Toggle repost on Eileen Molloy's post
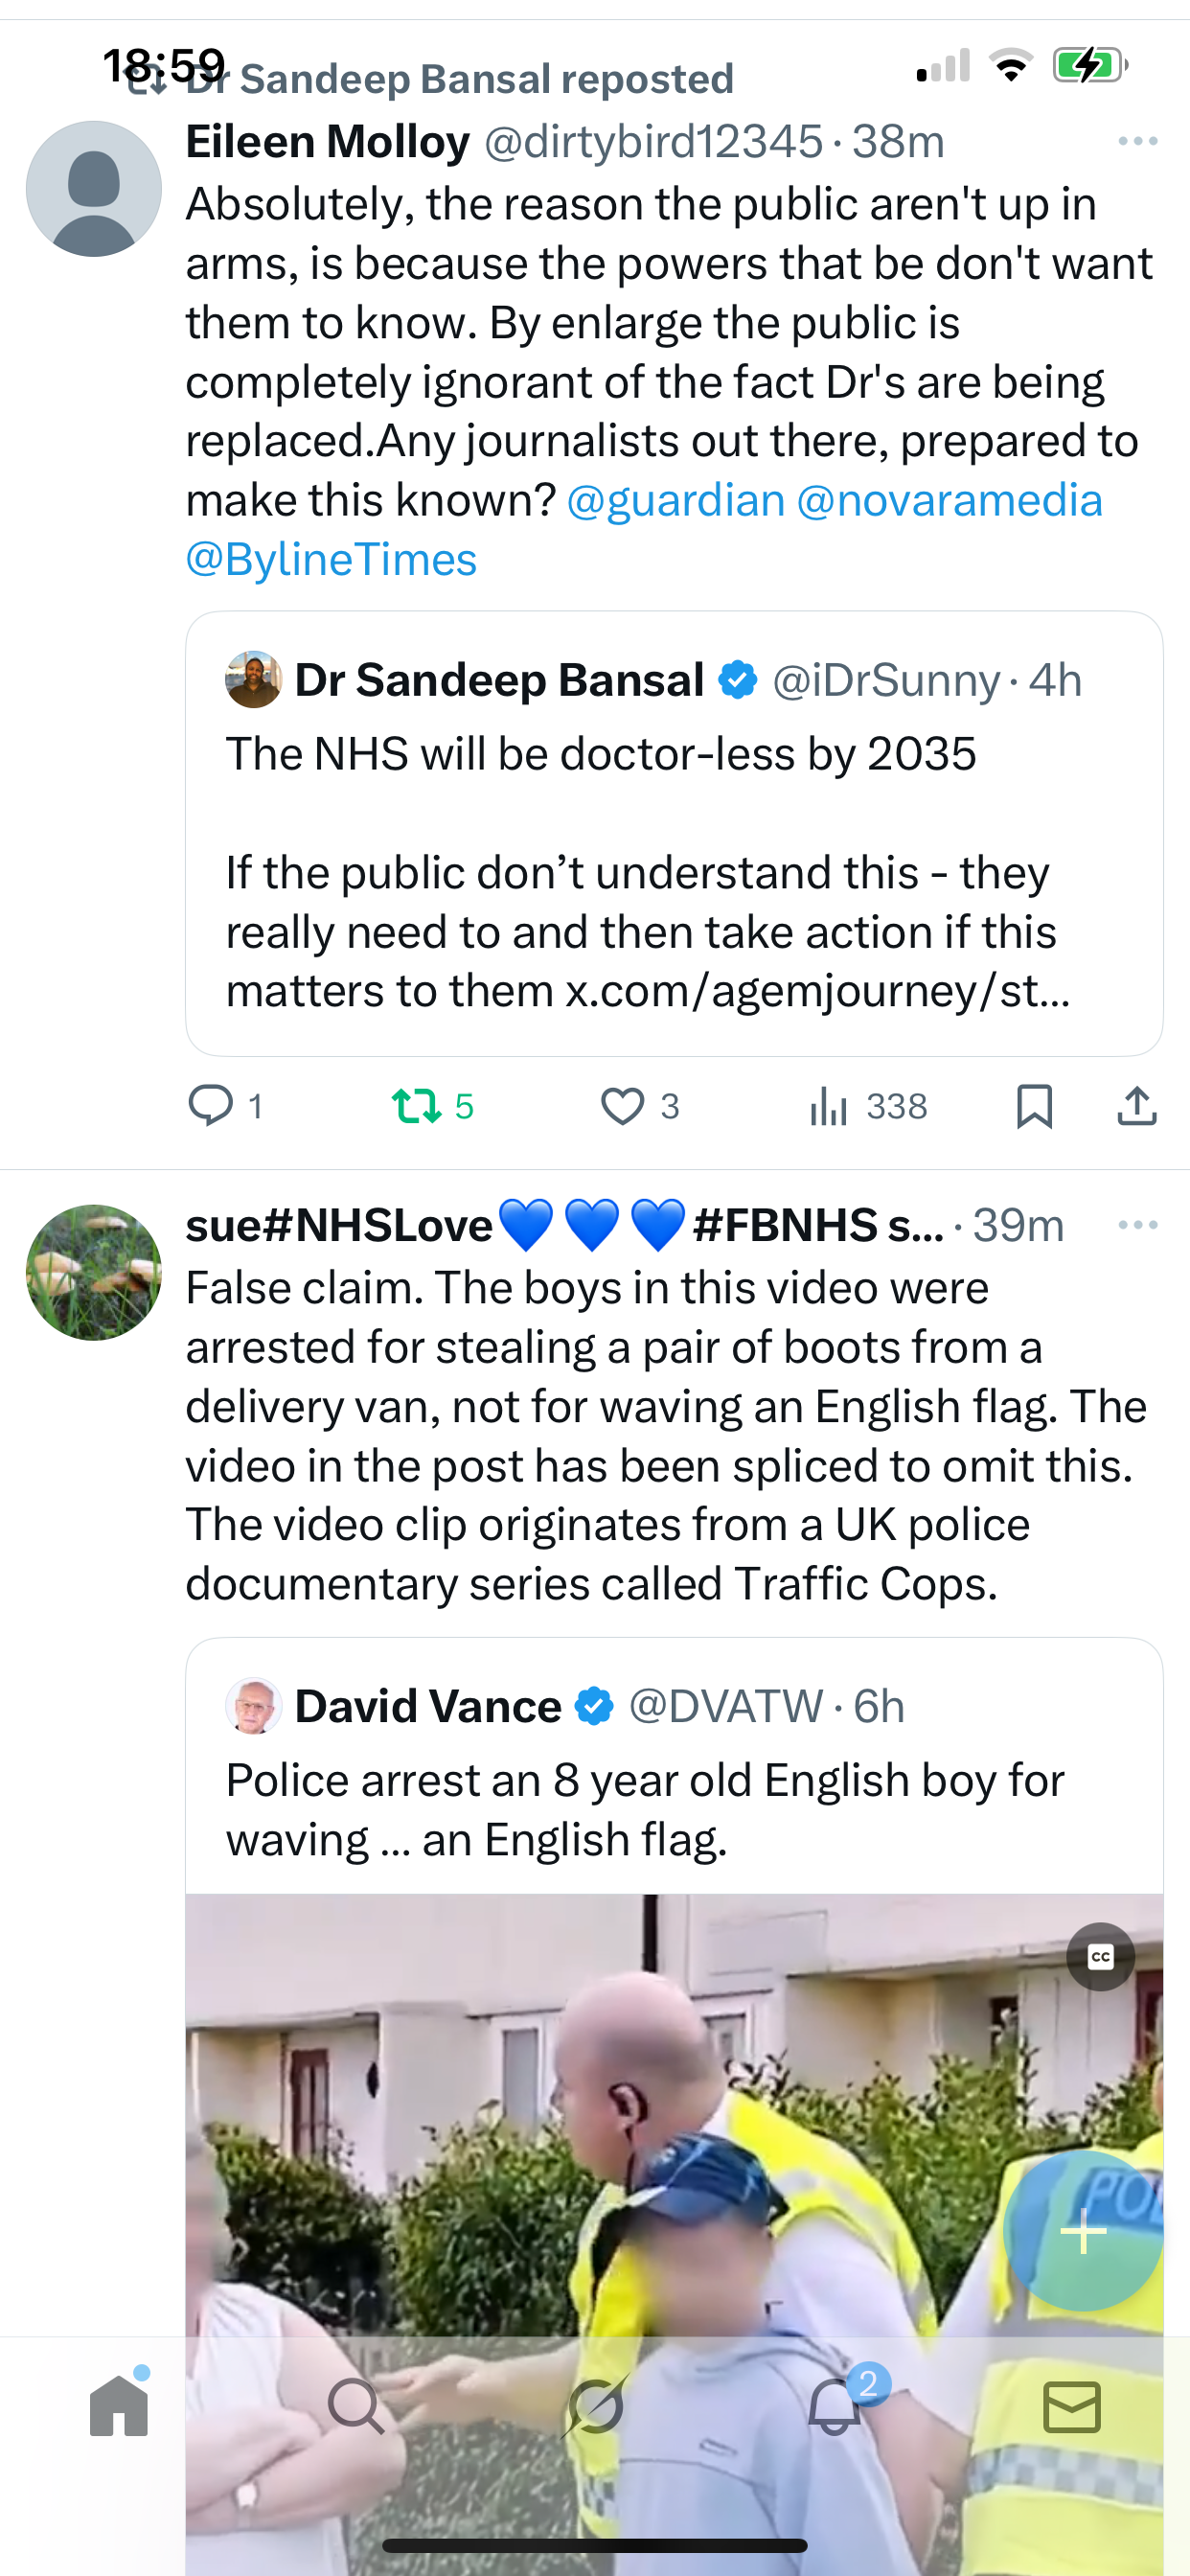1190x2576 pixels. [416, 1106]
